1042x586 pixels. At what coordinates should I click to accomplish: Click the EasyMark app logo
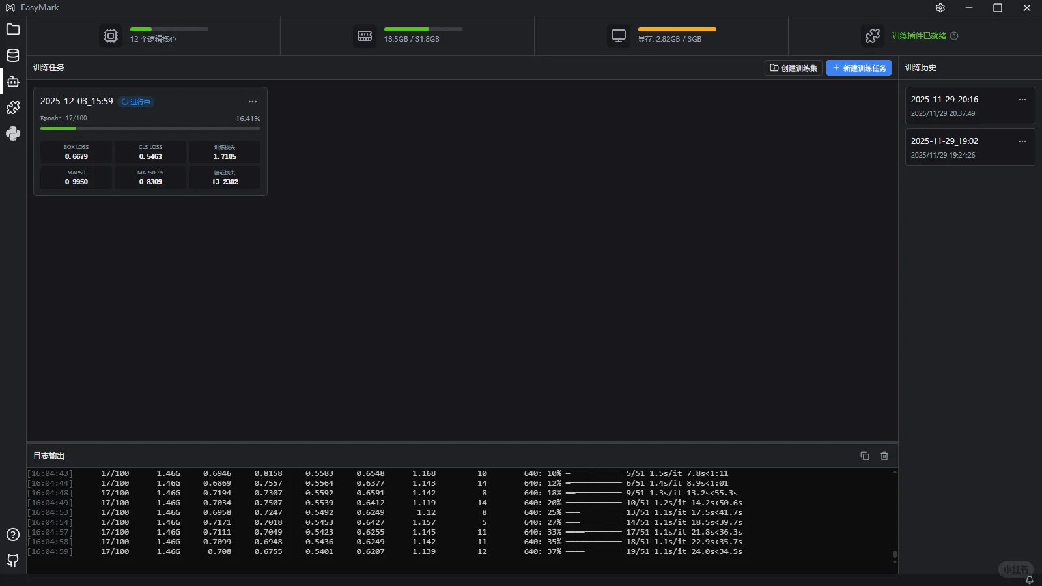(x=10, y=8)
